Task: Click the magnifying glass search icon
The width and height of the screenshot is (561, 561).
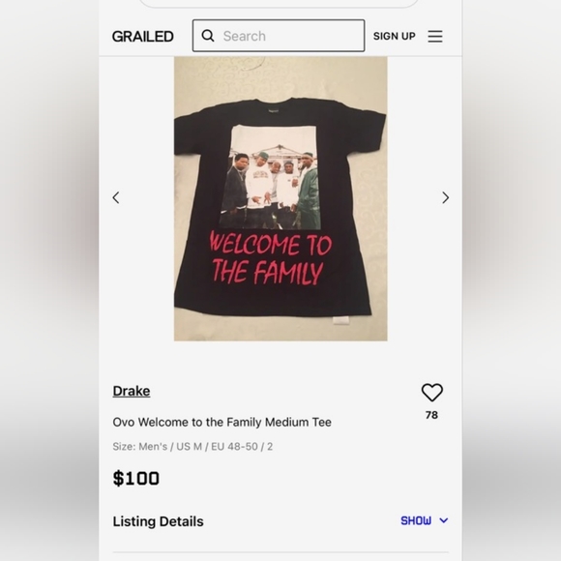Action: (x=208, y=36)
